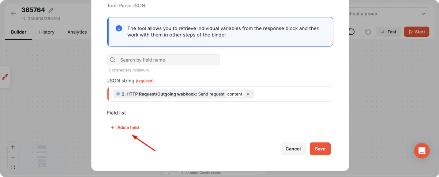The height and width of the screenshot is (177, 439).
Task: Select the Builder tab
Action: (x=19, y=32)
